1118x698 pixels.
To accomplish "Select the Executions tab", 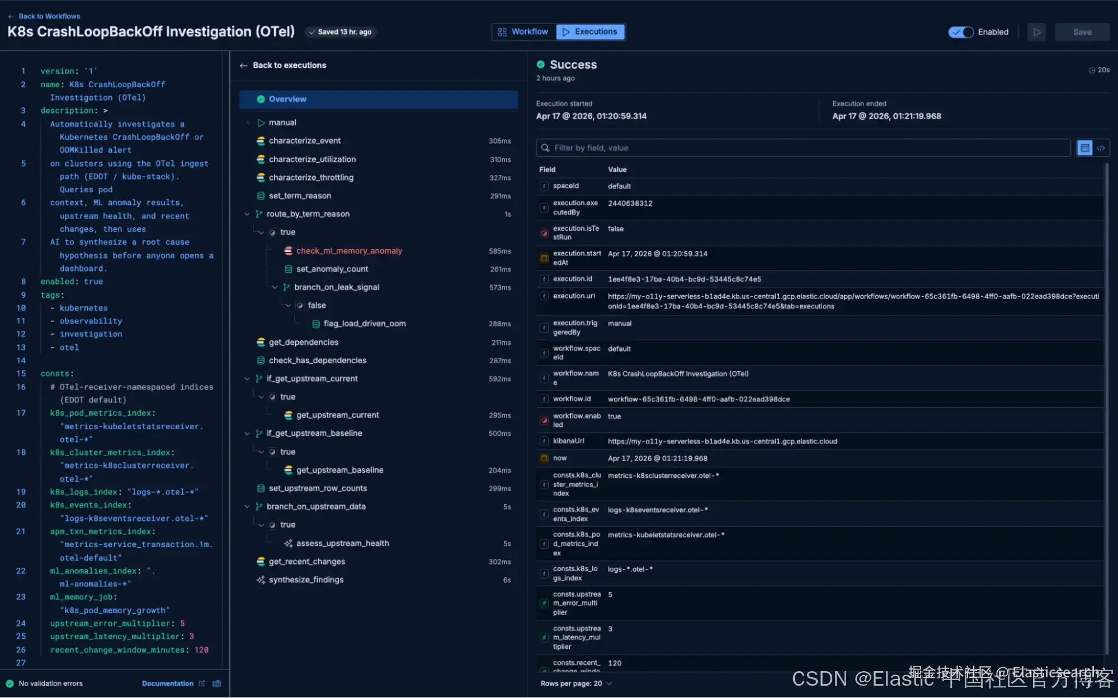I will click(590, 32).
